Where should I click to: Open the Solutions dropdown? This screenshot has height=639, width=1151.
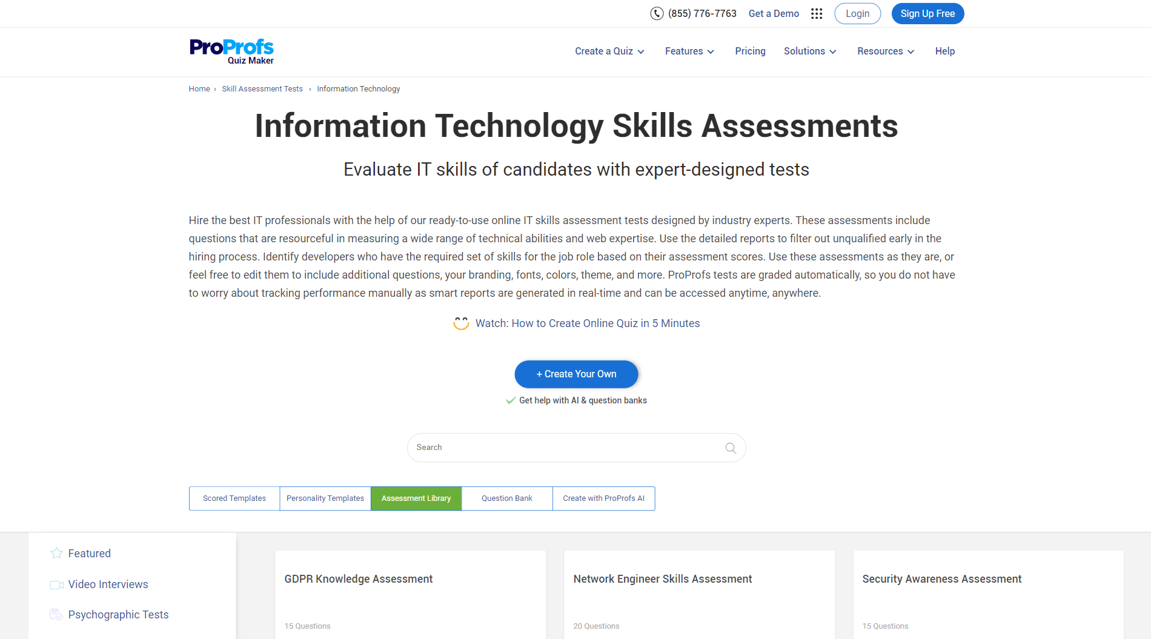click(810, 51)
